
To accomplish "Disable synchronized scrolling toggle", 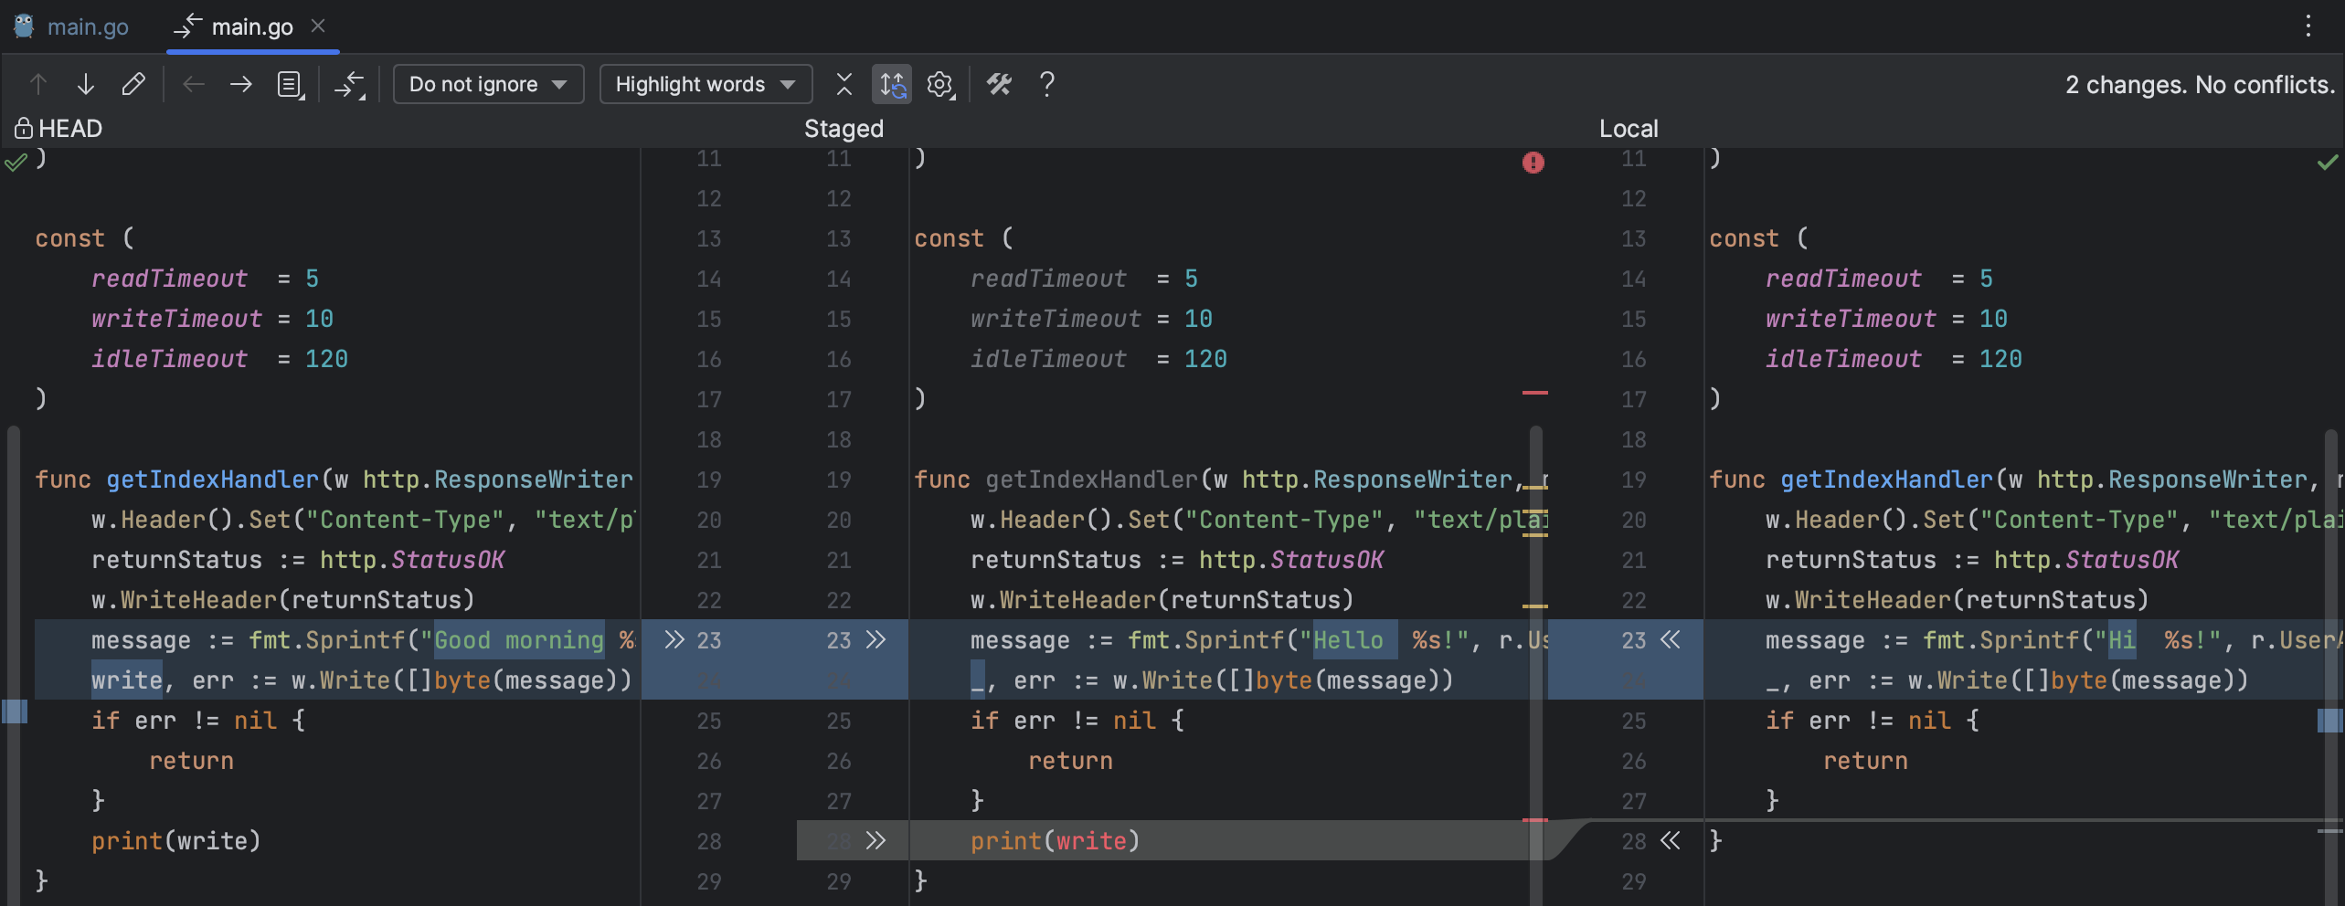I will point(891,84).
